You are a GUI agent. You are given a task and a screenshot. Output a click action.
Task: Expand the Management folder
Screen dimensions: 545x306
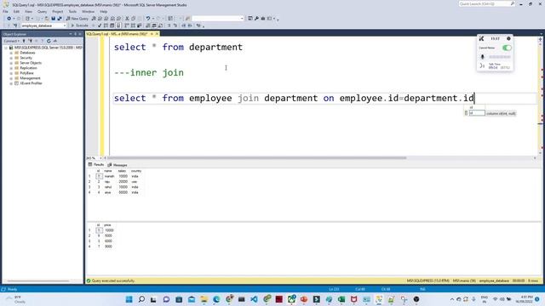(x=11, y=78)
